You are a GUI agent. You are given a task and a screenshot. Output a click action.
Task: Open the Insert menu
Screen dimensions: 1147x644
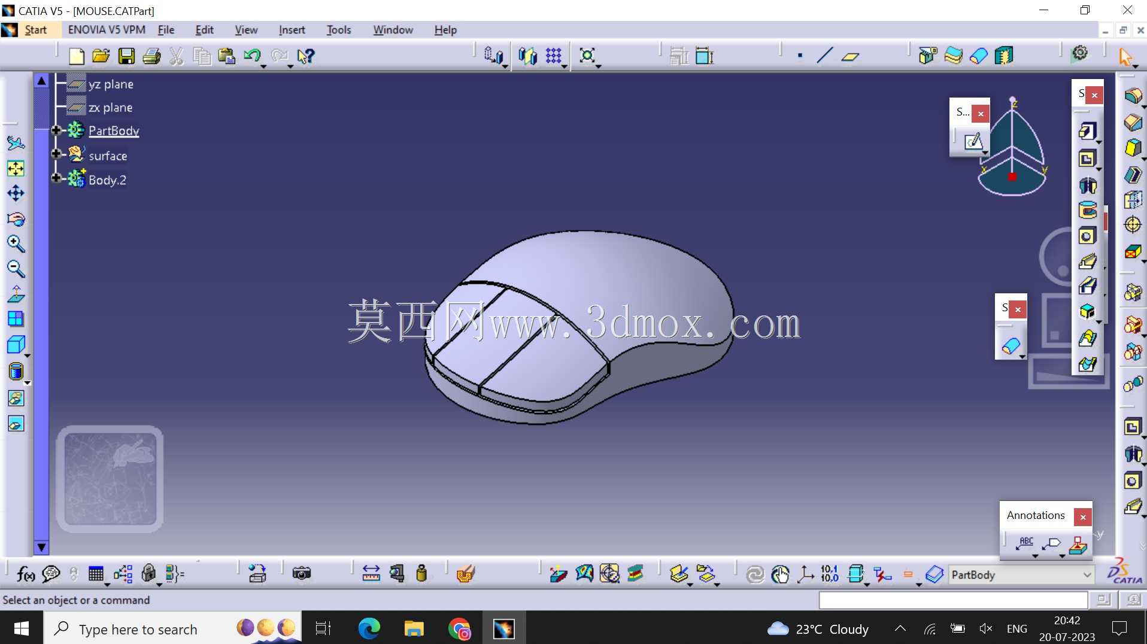292,30
